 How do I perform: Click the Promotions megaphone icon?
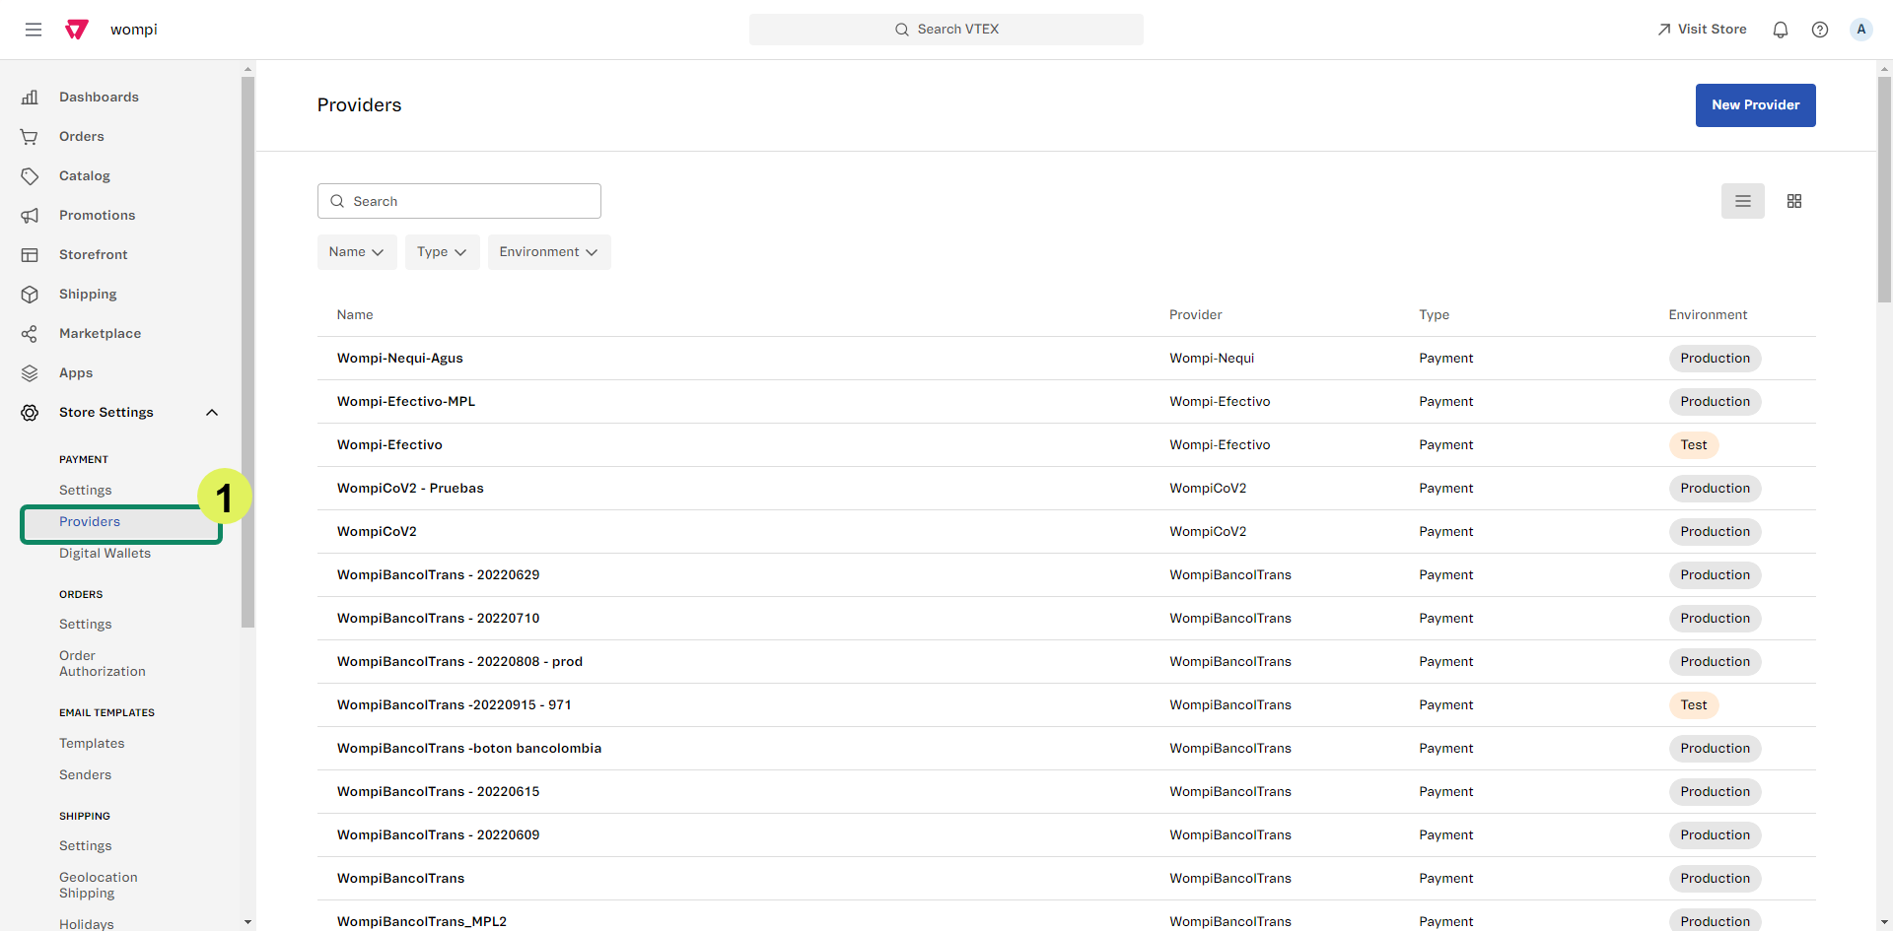click(30, 215)
